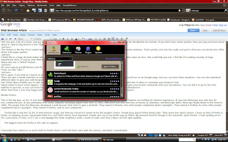
Task: Insert a numbered list
Action: tap(96, 39)
